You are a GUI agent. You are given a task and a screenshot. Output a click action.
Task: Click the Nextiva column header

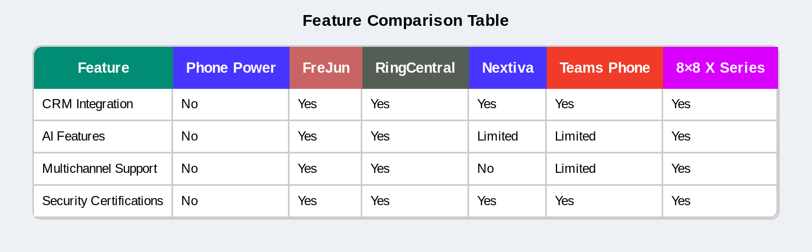point(507,68)
